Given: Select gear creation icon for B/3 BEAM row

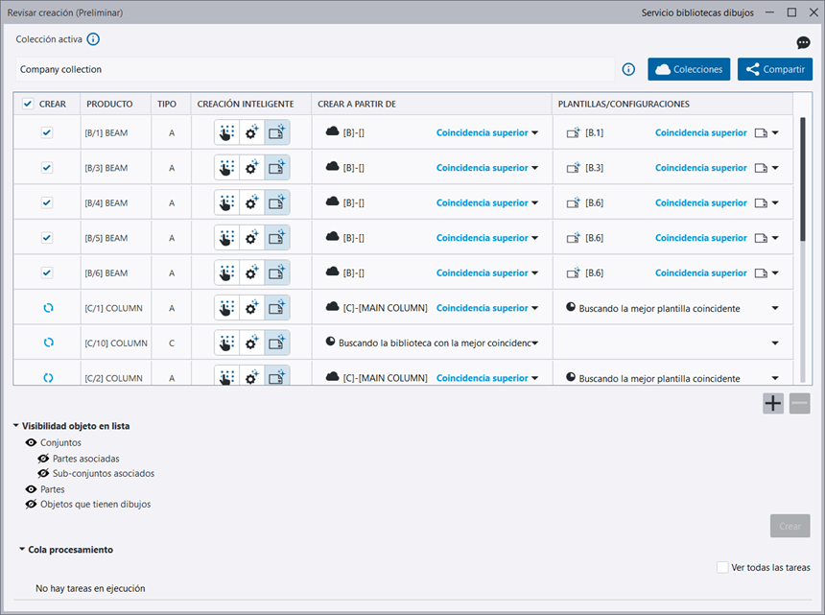Looking at the screenshot, I should coord(251,168).
